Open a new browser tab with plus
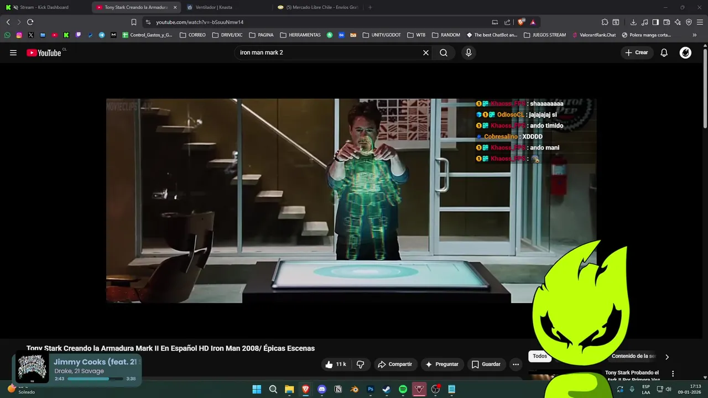Image resolution: width=708 pixels, height=398 pixels. [x=370, y=7]
